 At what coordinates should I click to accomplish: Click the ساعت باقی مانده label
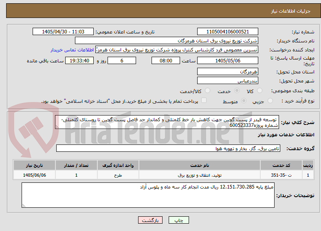coord(45,61)
